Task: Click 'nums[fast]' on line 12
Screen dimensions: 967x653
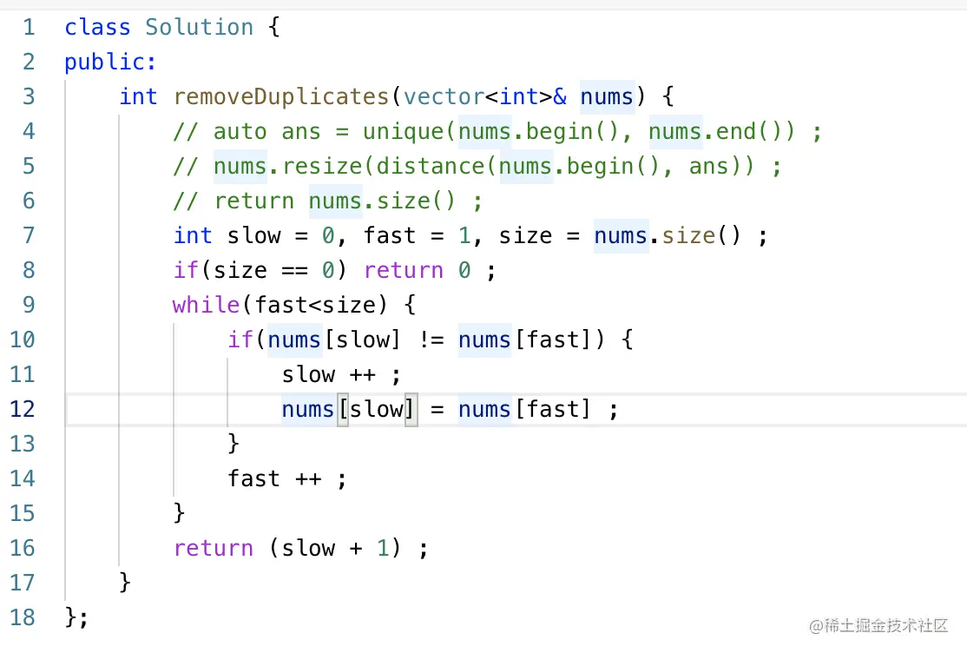Action: (x=525, y=409)
